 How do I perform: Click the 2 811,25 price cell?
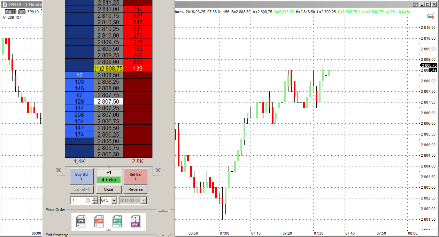click(109, 2)
